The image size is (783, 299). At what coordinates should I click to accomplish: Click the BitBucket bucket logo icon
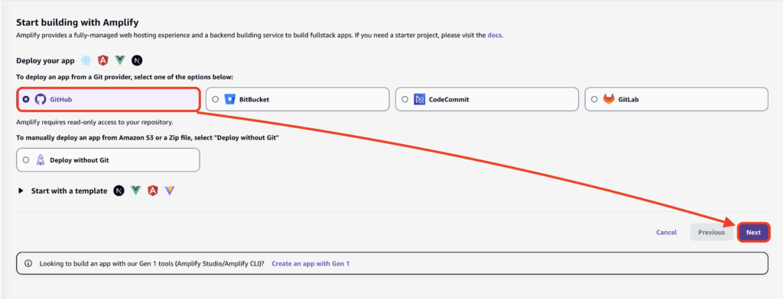click(x=229, y=99)
